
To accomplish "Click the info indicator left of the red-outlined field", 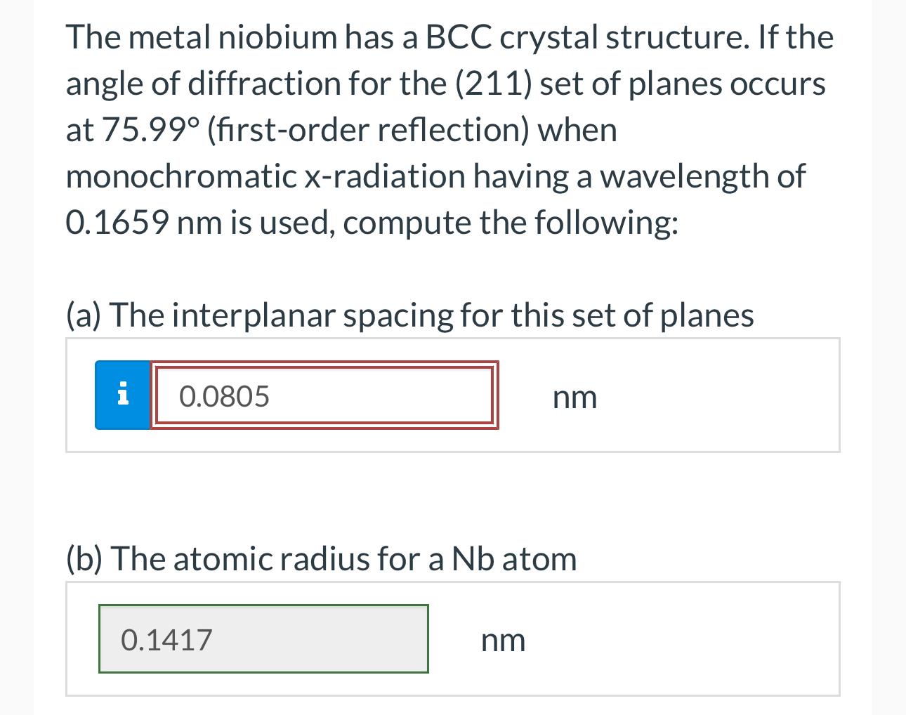I will click(x=123, y=395).
